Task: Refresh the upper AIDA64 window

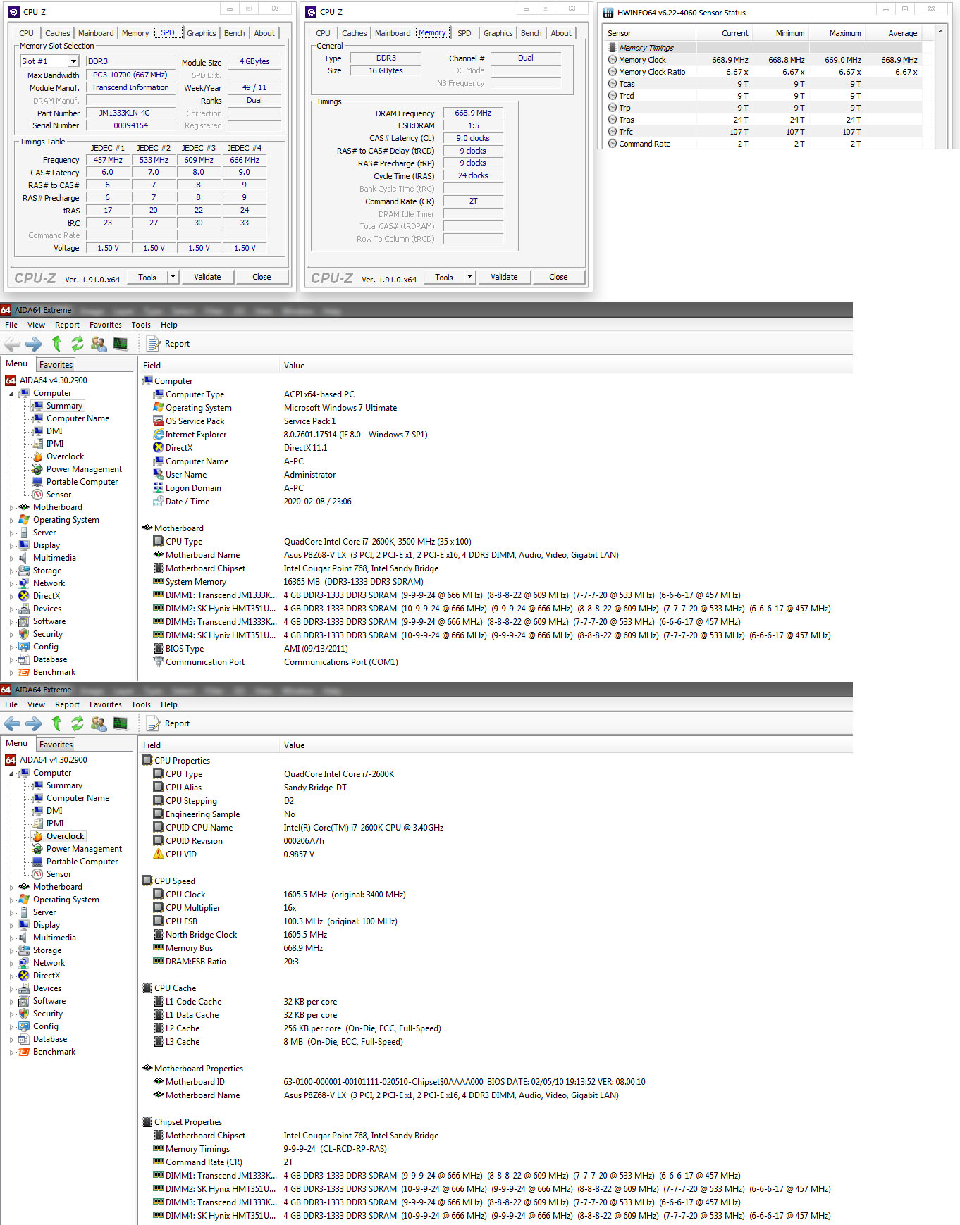Action: click(x=77, y=344)
